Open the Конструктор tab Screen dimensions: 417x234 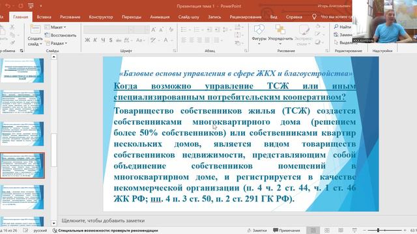point(101,17)
